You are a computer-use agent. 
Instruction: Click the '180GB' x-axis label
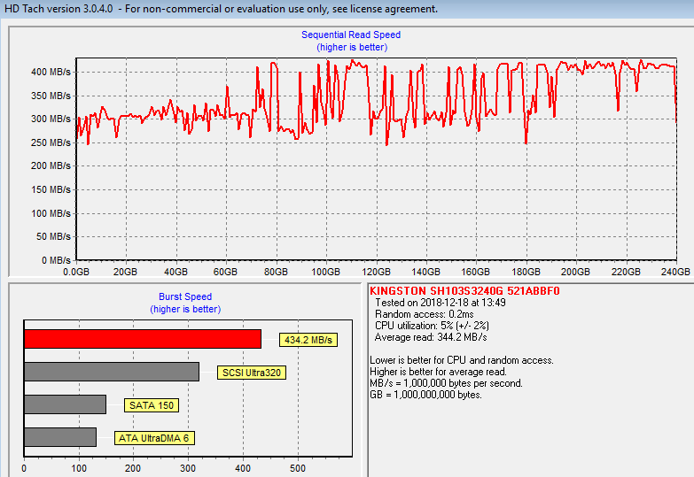coord(526,272)
